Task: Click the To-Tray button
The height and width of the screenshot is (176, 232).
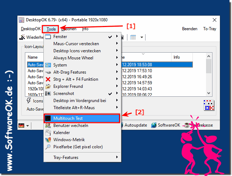Action: [x=210, y=29]
